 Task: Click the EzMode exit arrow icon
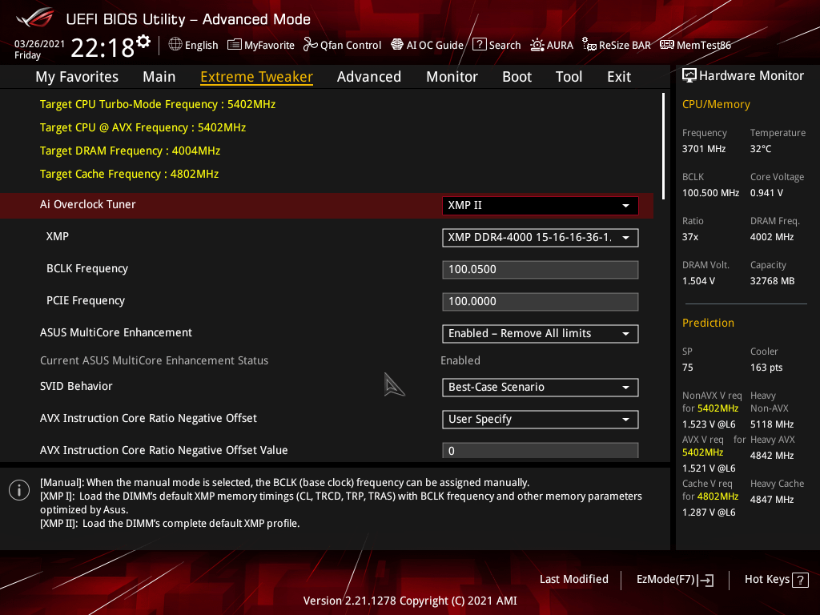point(706,580)
